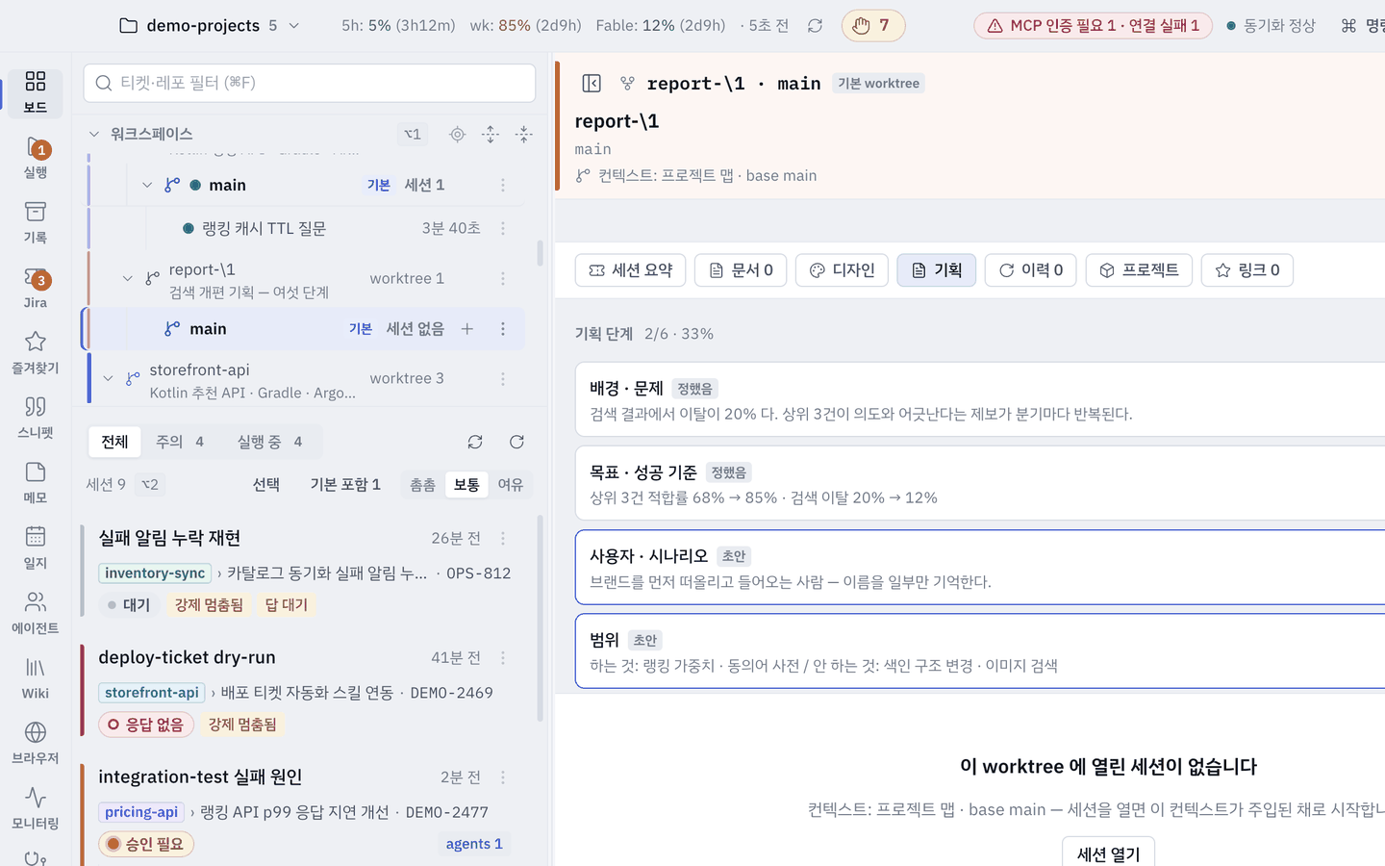Screen dimensions: 1385x866
Task: Click the locate target icon in 워크스페이스 header
Action: click(x=458, y=135)
